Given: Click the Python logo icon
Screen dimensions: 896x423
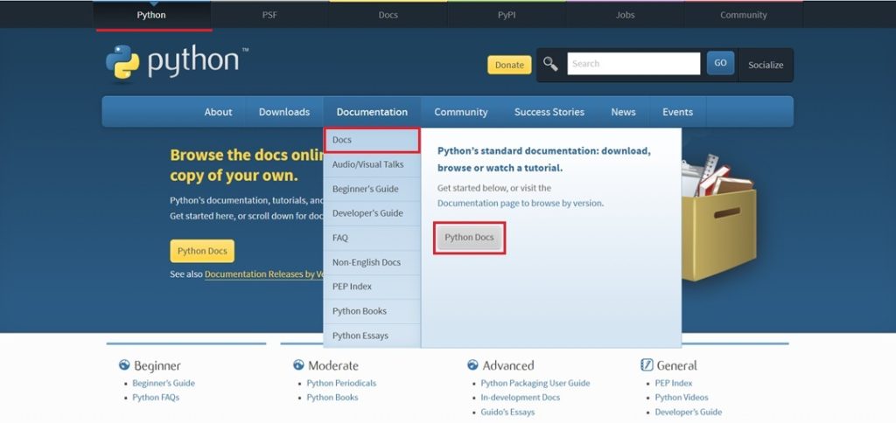Looking at the screenshot, I should point(122,64).
